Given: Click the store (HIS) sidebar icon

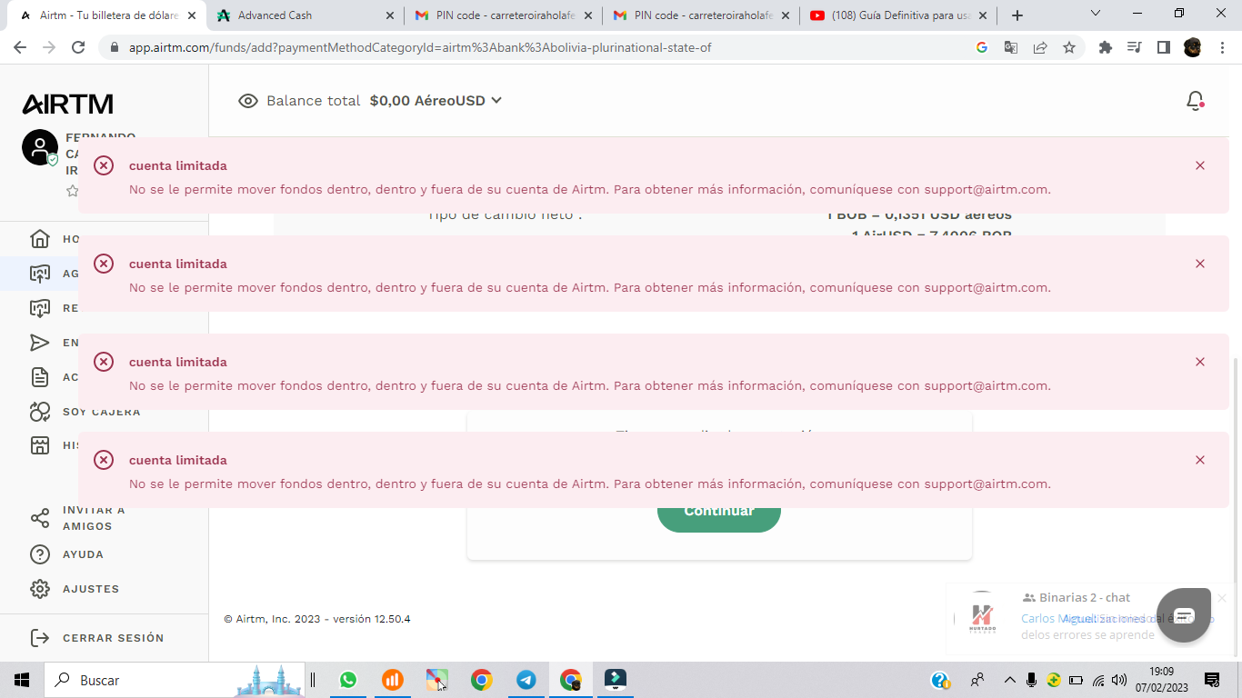Looking at the screenshot, I should point(40,445).
